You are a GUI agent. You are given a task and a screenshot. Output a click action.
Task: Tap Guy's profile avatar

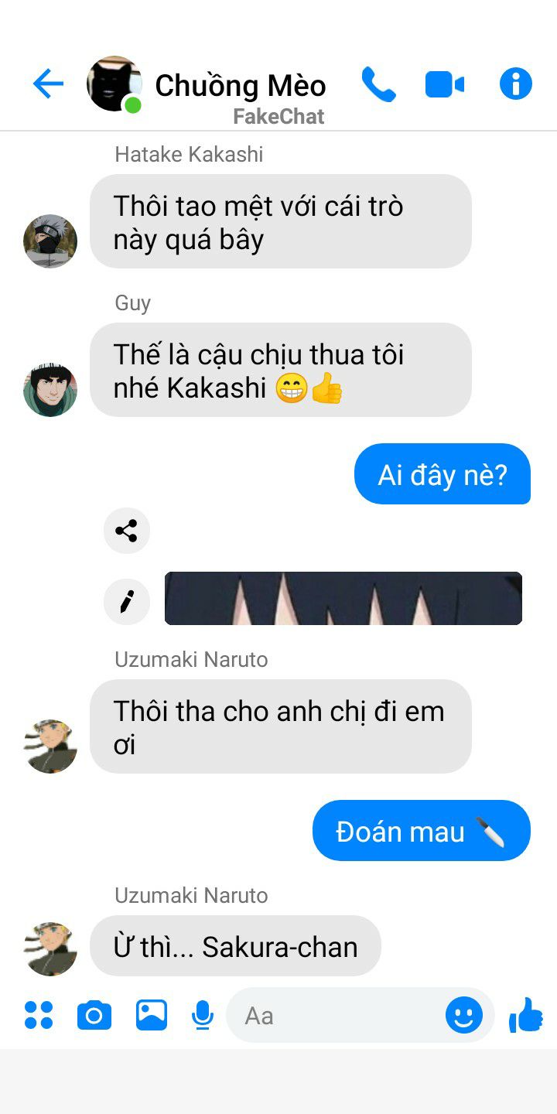(50, 390)
